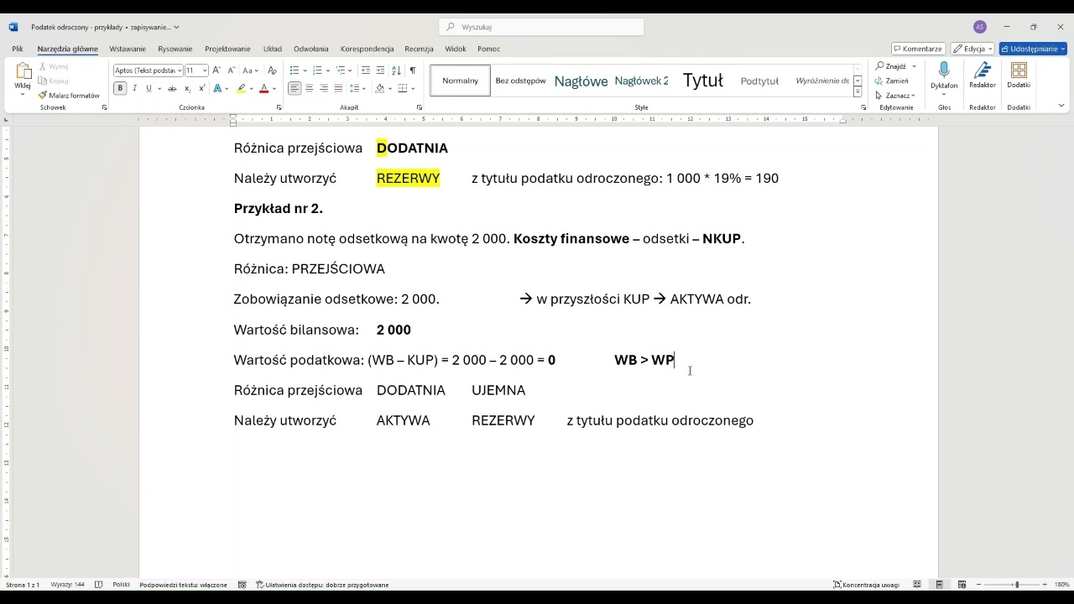The width and height of the screenshot is (1074, 604).
Task: Switch to the read mode view icon
Action: [917, 585]
